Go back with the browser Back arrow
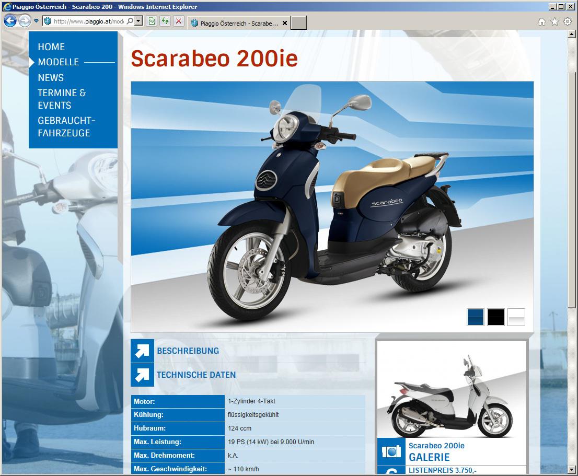 (x=10, y=21)
